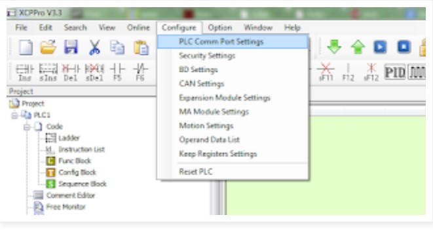Click the sF11 delete line tool
This screenshot has height=249, width=433.
[326, 73]
